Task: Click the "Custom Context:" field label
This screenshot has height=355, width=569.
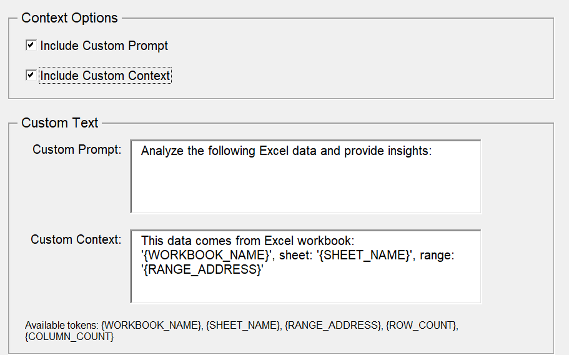Action: coord(76,239)
